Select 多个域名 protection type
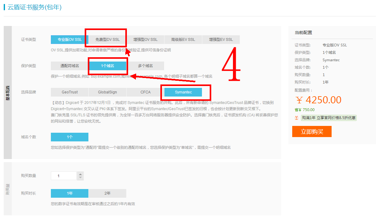380x224 pixels. click(x=145, y=66)
